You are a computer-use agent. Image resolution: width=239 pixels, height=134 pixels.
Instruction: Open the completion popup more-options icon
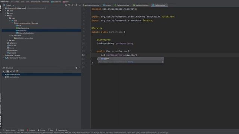tap(162, 62)
